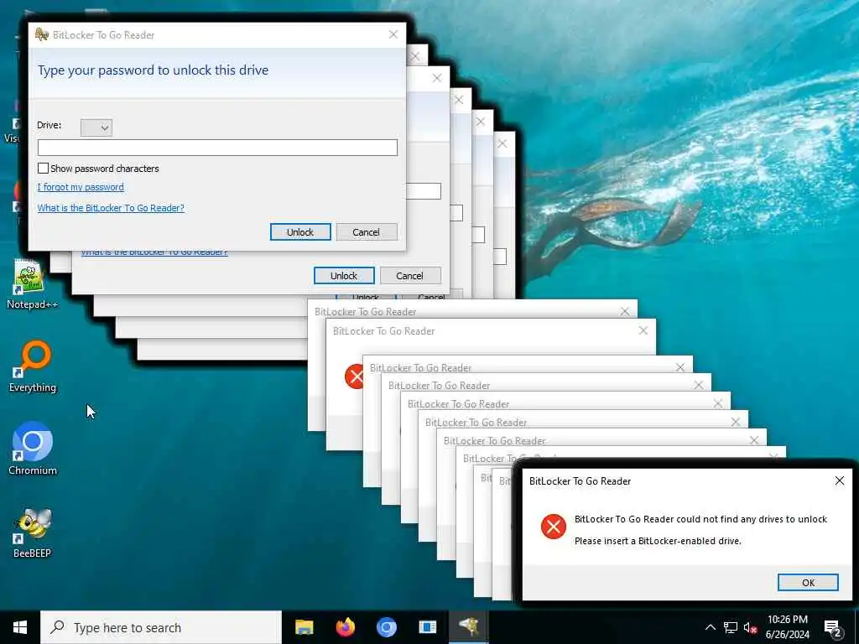The height and width of the screenshot is (644, 859).
Task: Click the Type here to search box
Action: (x=160, y=627)
